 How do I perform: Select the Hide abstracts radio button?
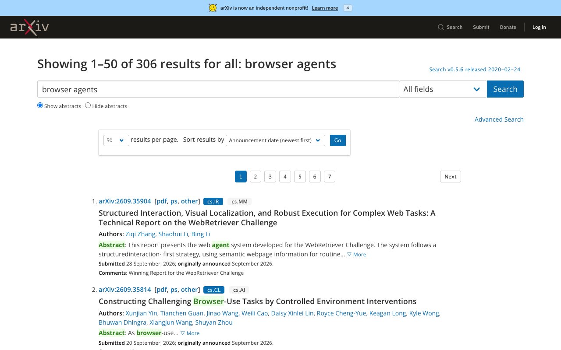[88, 105]
